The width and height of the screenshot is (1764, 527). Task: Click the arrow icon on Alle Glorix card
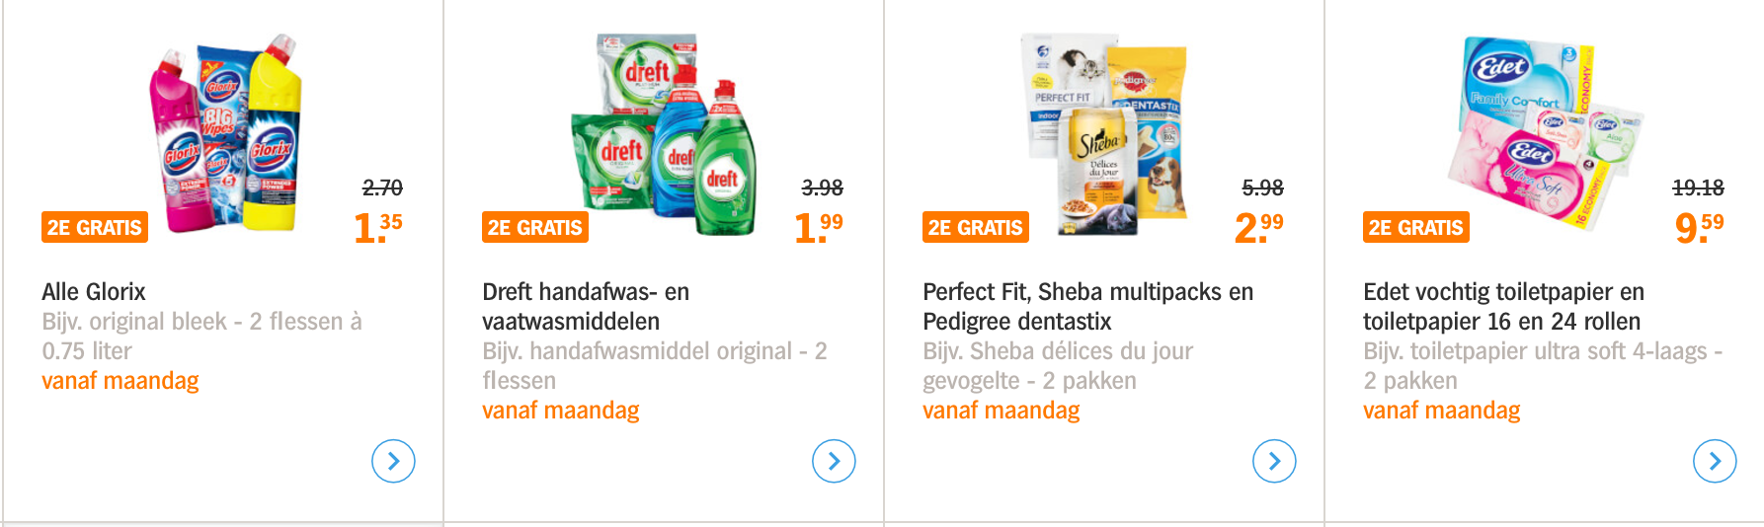pyautogui.click(x=393, y=461)
